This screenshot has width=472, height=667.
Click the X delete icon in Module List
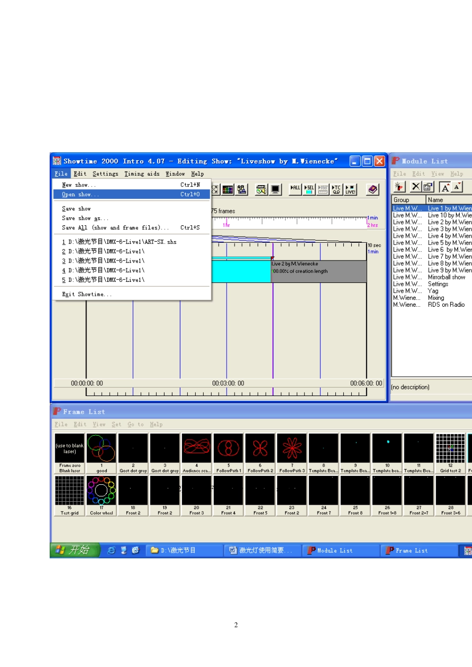[416, 187]
